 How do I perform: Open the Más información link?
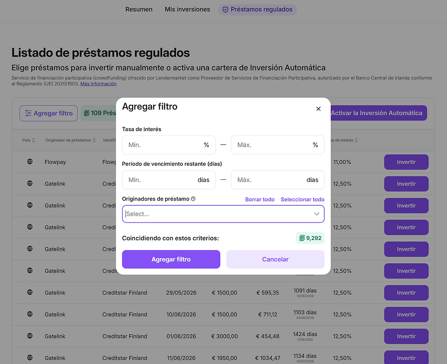pos(99,84)
